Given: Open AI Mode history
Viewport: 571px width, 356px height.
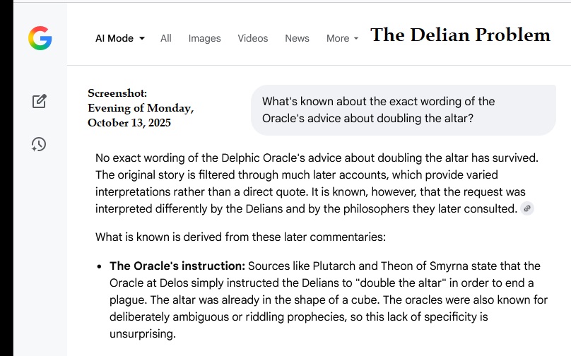Looking at the screenshot, I should [x=40, y=144].
